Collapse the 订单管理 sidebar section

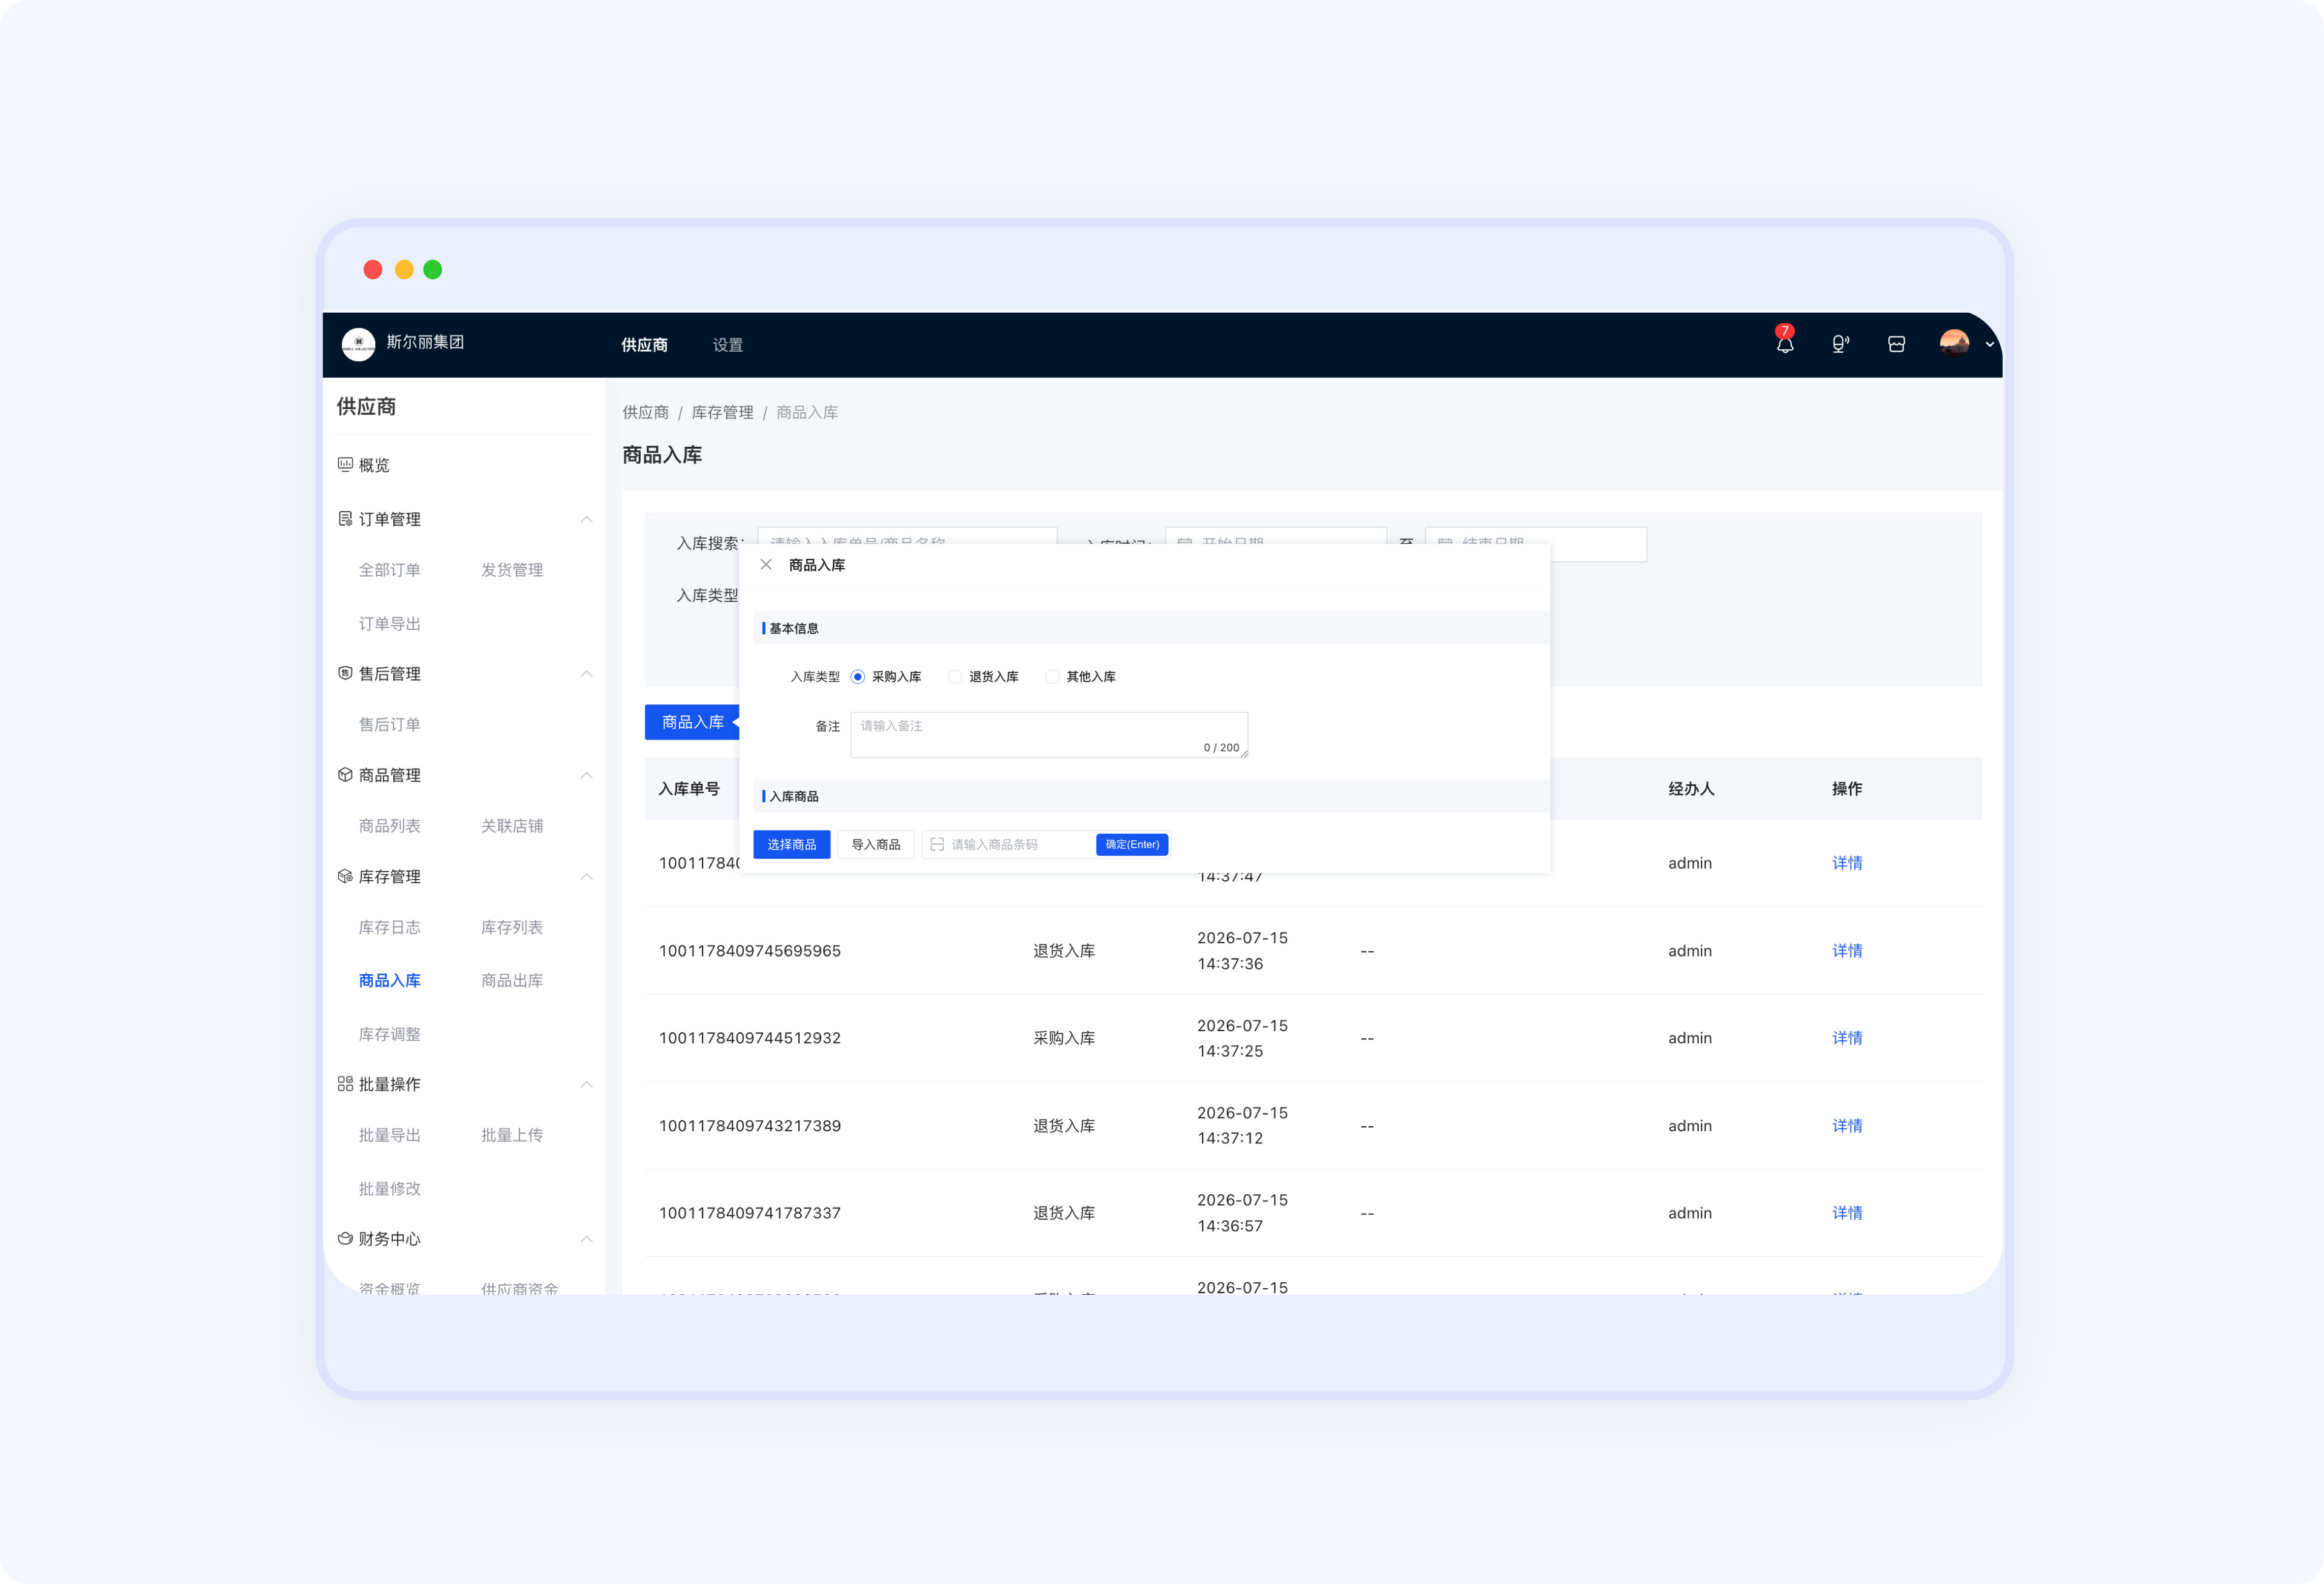[x=587, y=519]
